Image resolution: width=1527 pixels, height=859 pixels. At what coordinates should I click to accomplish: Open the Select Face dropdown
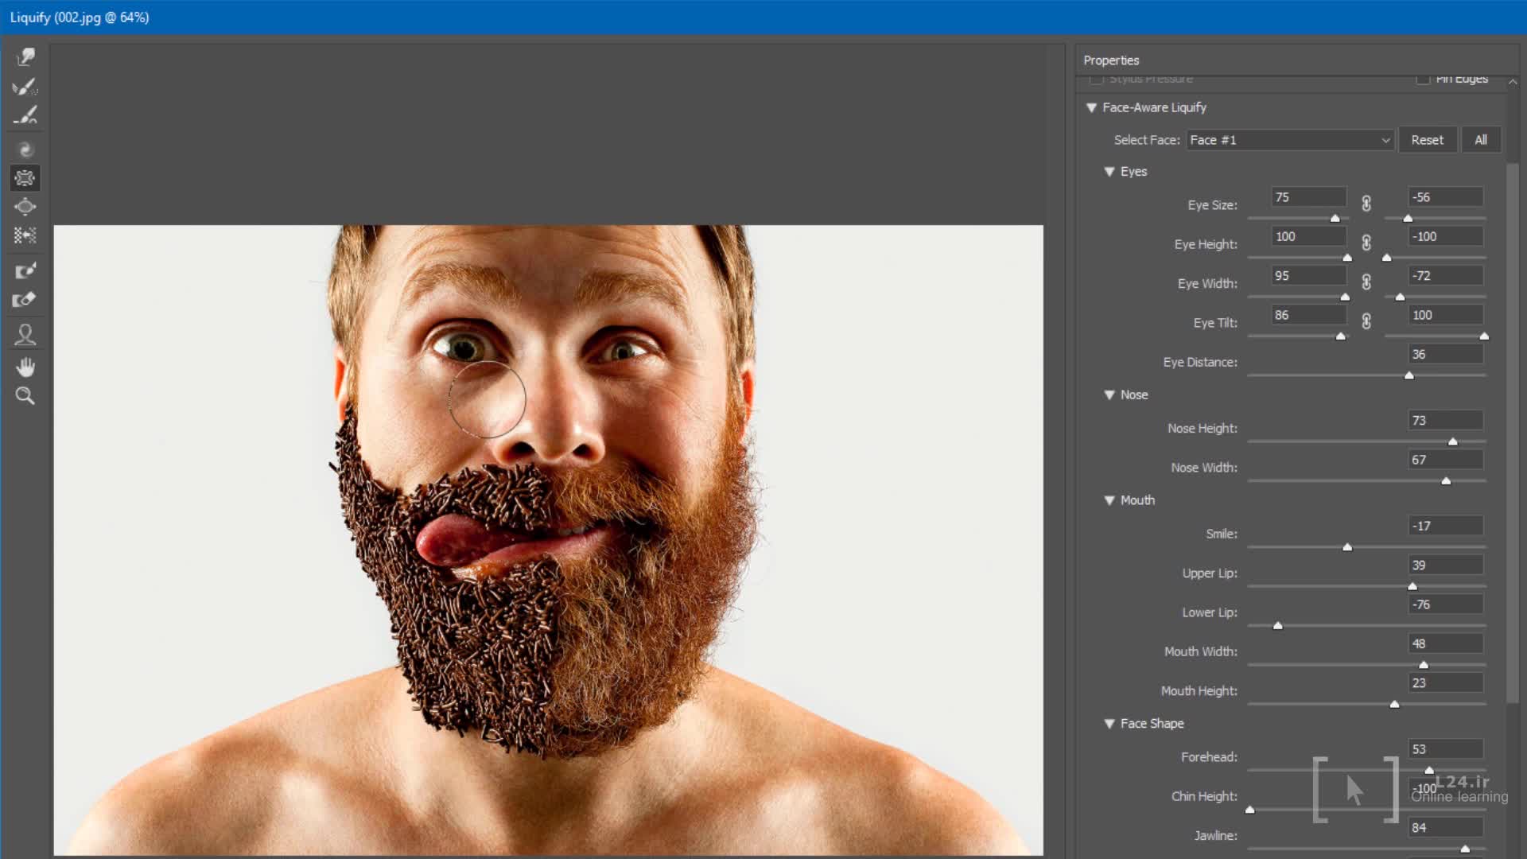coord(1290,140)
